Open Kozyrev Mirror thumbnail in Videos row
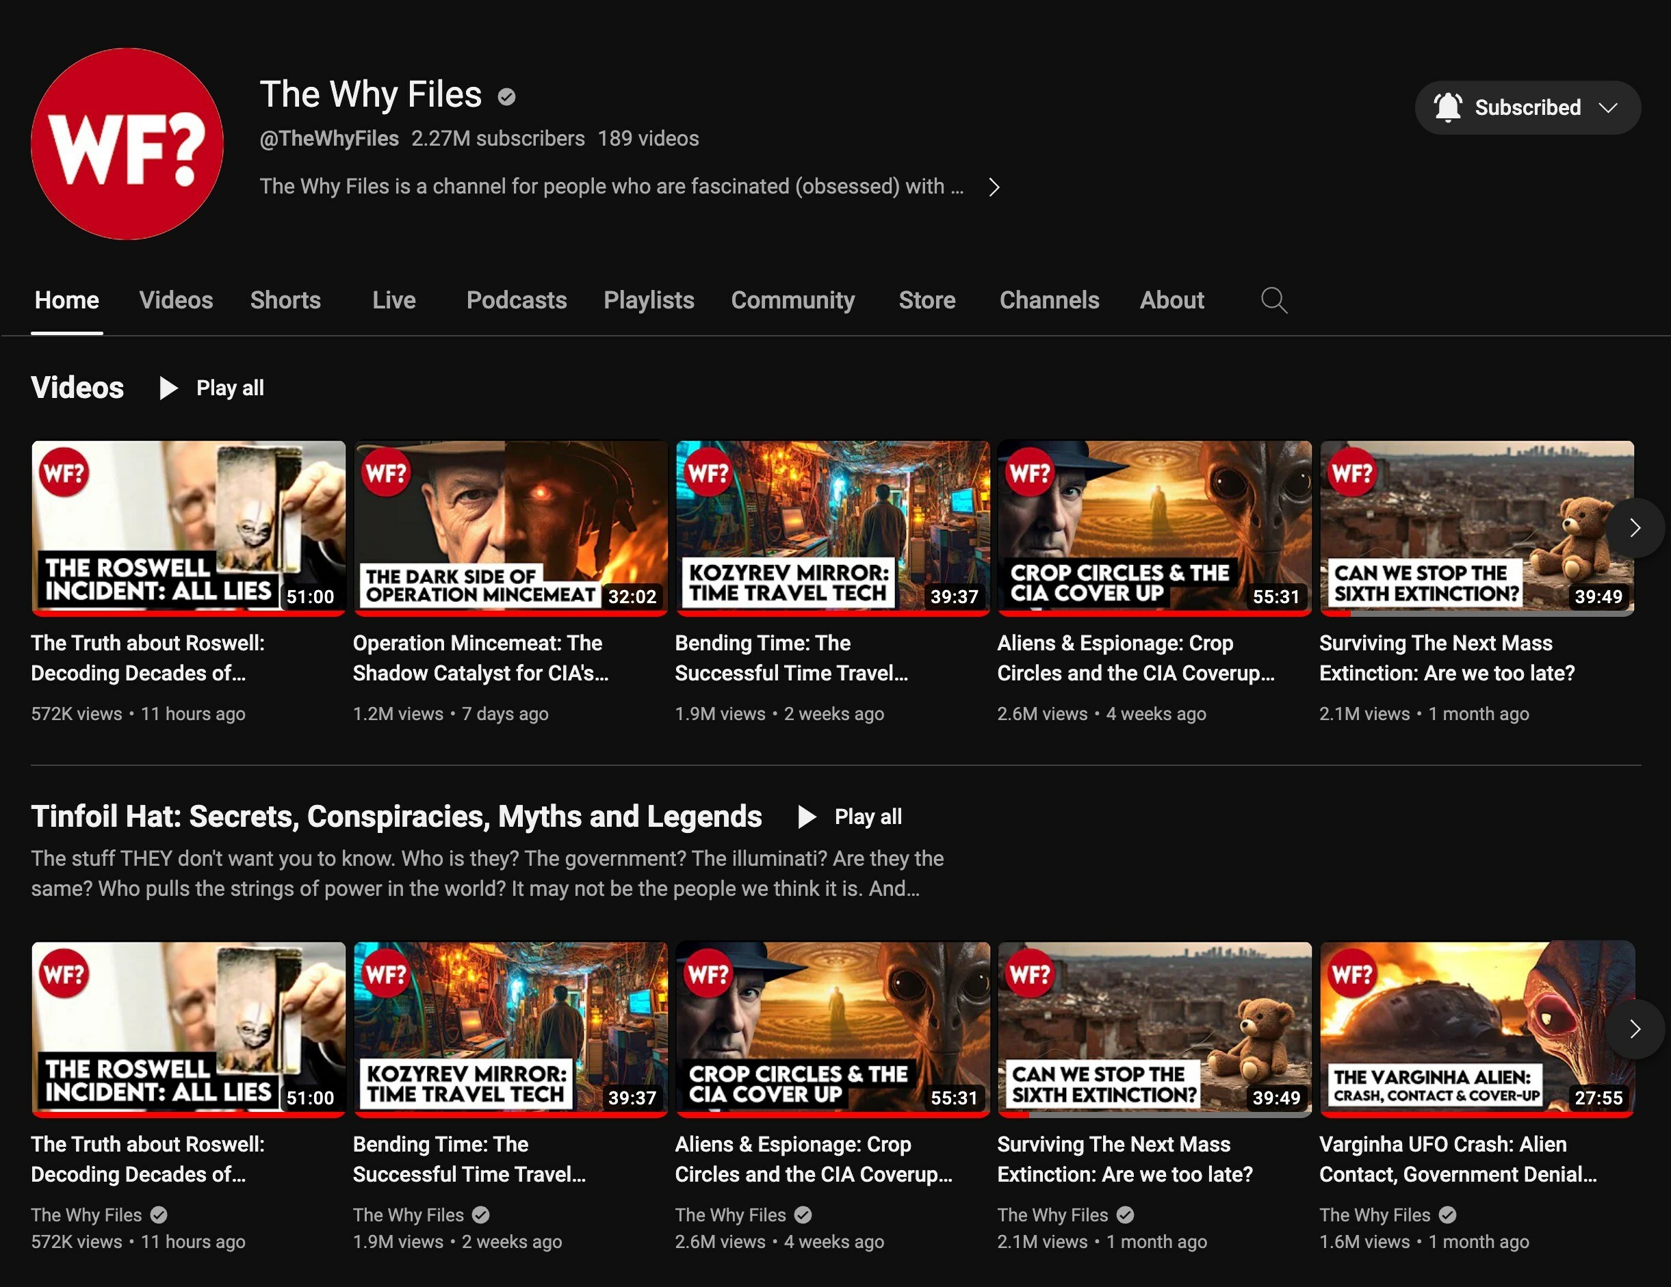1671x1287 pixels. 833,528
